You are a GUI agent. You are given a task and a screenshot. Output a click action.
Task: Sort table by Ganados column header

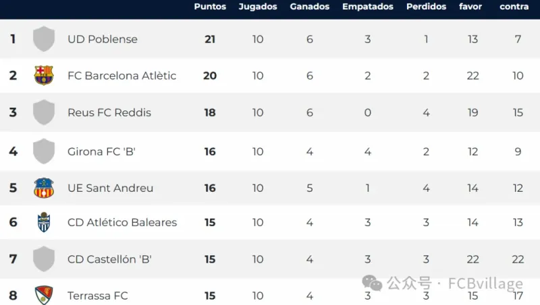click(310, 7)
